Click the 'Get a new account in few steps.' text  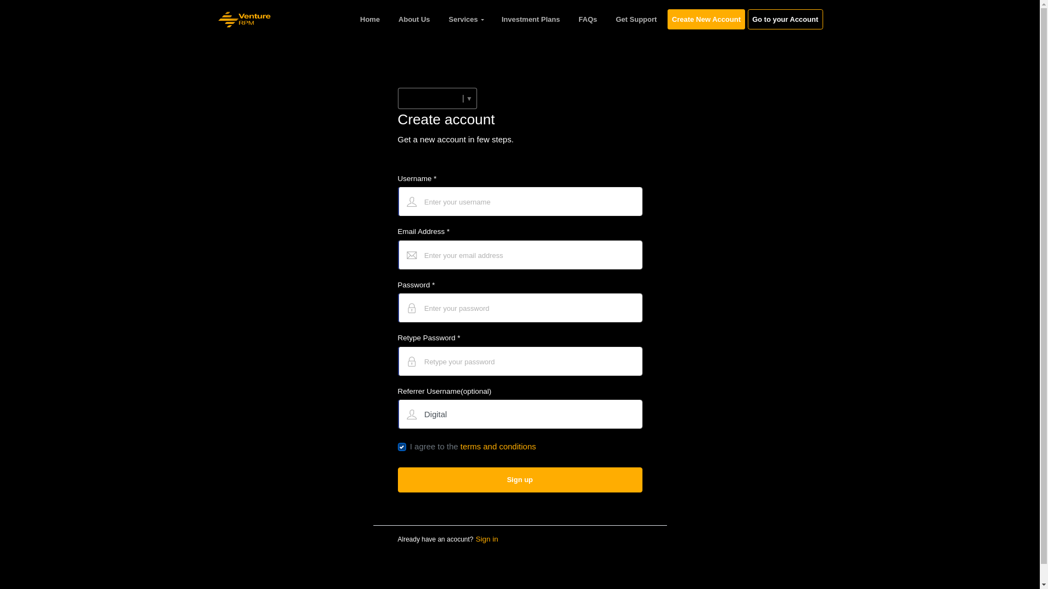coord(456,140)
